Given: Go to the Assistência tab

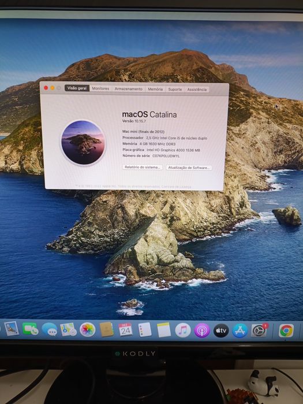Looking at the screenshot, I should (197, 90).
